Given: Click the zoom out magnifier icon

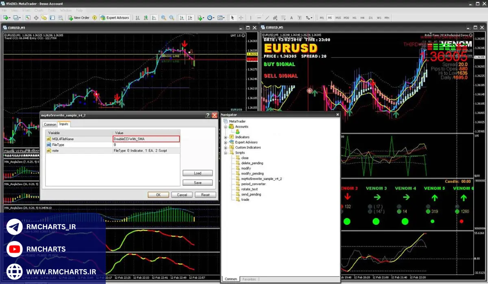Looking at the screenshot, I should point(171,18).
